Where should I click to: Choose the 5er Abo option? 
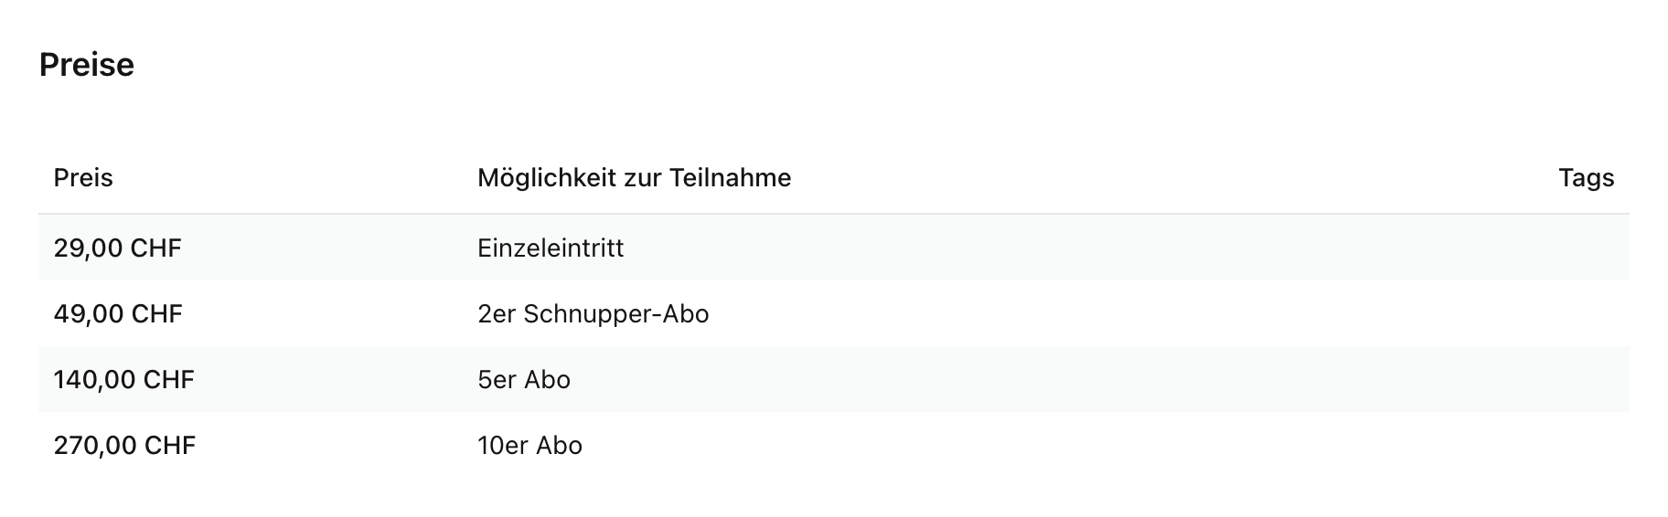pyautogui.click(x=524, y=379)
